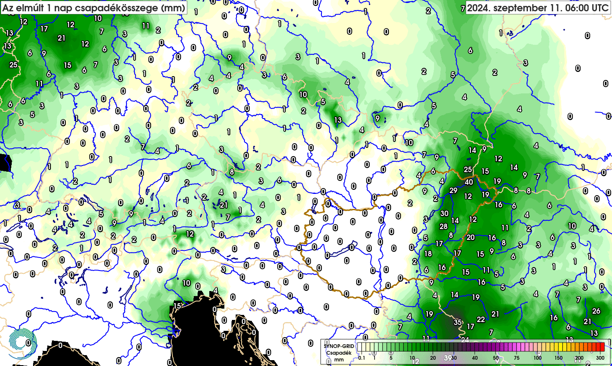
Task: Click the station value '26' on the map
Action: tap(596, 311)
